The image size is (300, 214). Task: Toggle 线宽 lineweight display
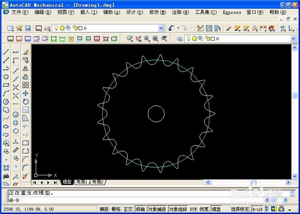coord(204,209)
